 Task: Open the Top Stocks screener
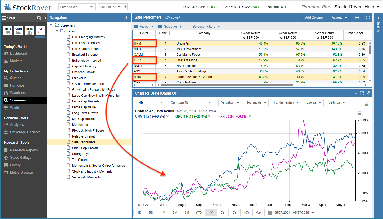[80, 160]
